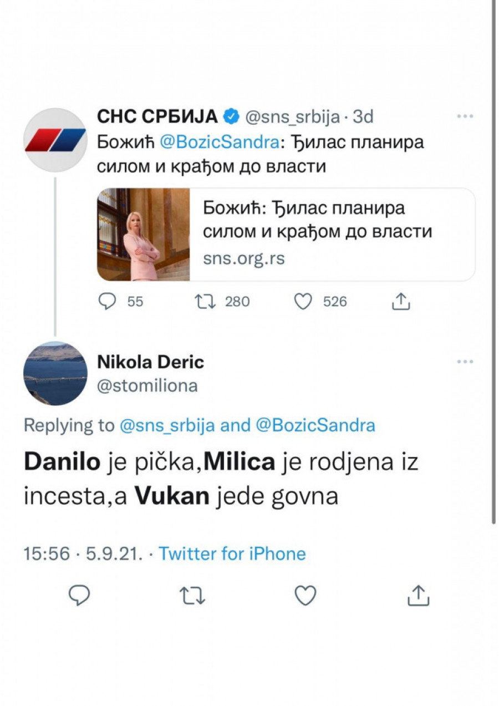Screen dimensions: 499x706
Task: Share Nikola Deric's reply
Action: 419,595
